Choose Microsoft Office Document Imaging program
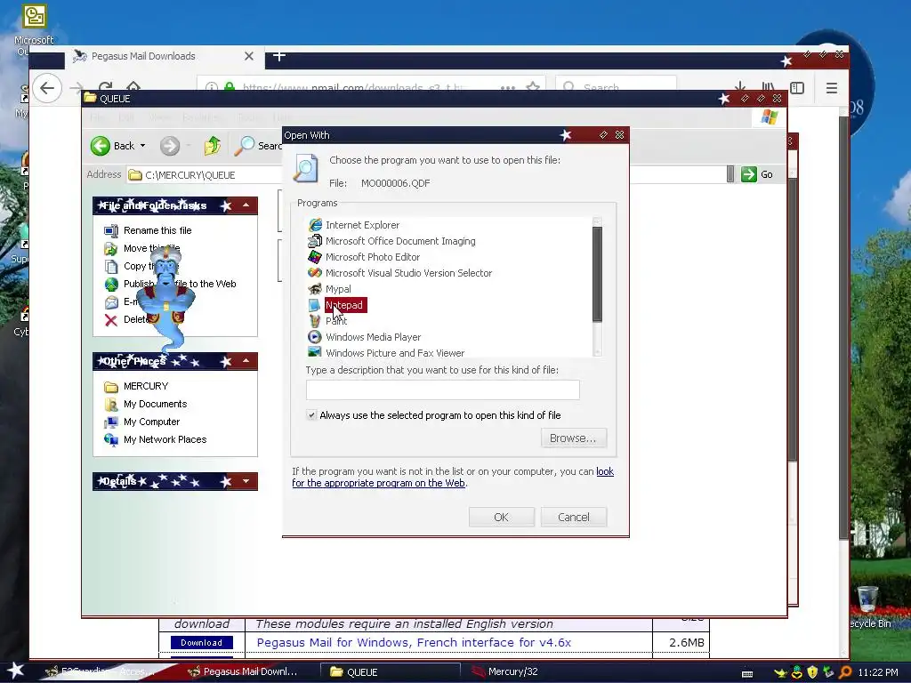 [399, 241]
